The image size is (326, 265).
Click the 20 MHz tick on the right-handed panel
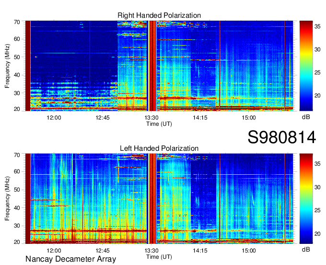pos(17,109)
